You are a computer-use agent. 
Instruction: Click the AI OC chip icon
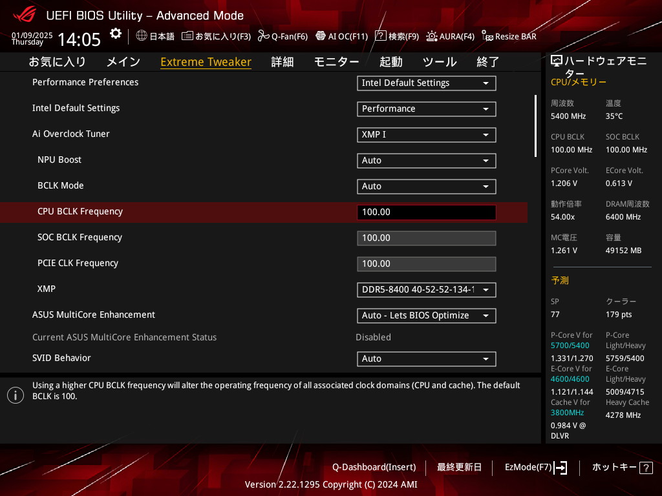pyautogui.click(x=320, y=36)
